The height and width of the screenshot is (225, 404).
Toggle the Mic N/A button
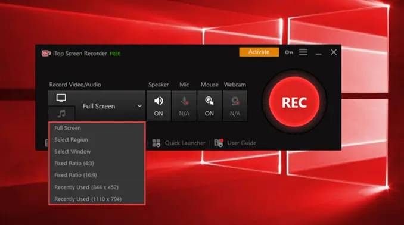[184, 105]
